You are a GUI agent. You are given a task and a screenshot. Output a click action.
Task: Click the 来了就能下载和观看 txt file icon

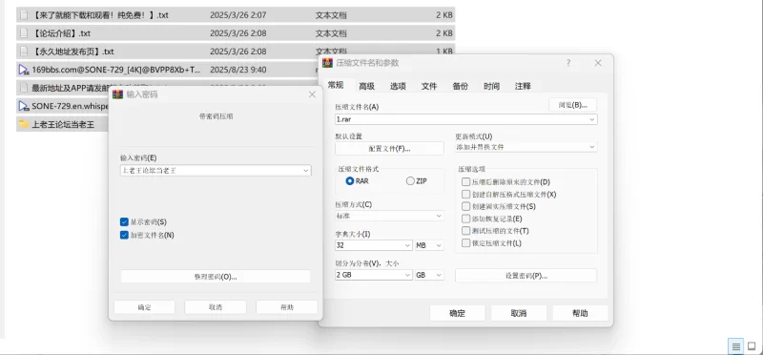point(23,15)
